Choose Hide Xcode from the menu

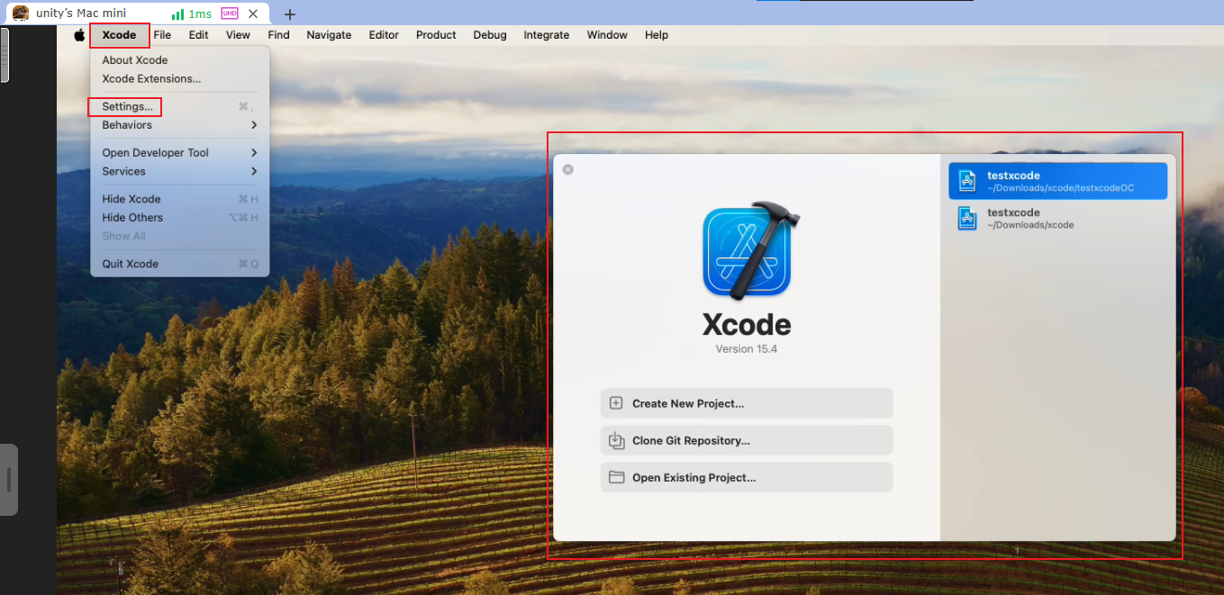[180, 199]
